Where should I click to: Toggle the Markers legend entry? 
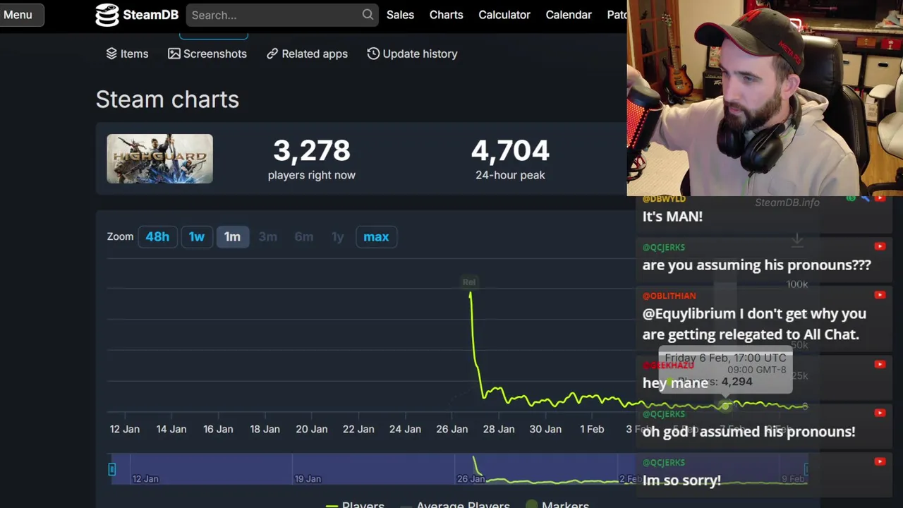tap(557, 505)
